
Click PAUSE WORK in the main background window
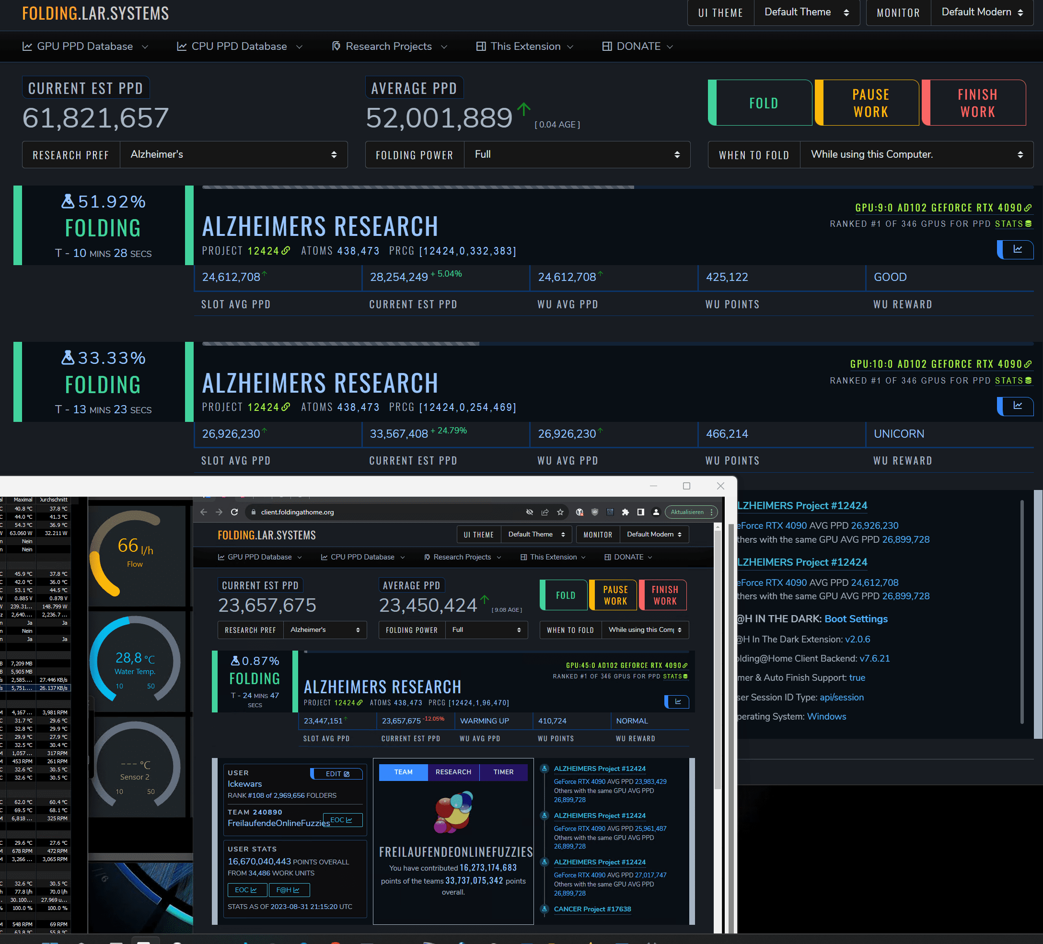click(x=867, y=103)
